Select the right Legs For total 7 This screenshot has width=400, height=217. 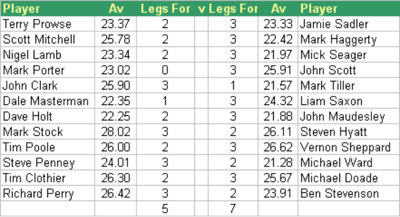pyautogui.click(x=233, y=209)
